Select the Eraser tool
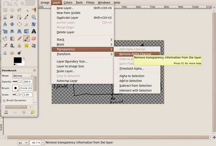 34,38
